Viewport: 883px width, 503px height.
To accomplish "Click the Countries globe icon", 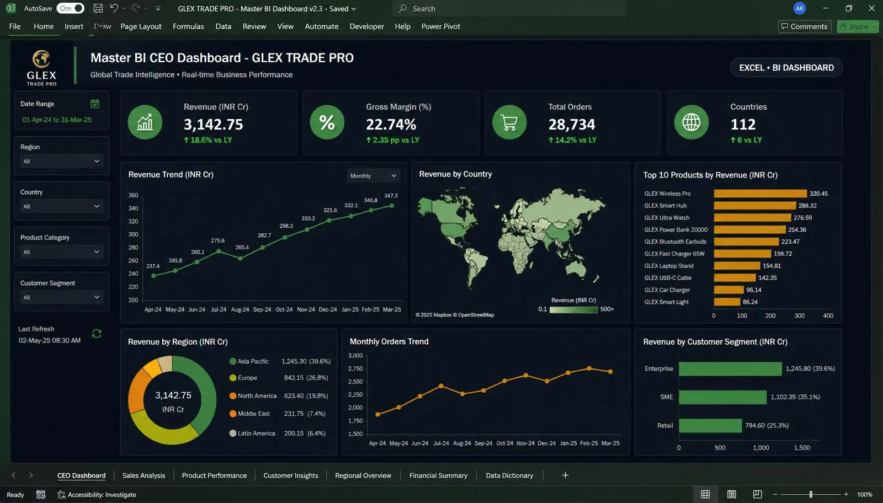I will [691, 122].
